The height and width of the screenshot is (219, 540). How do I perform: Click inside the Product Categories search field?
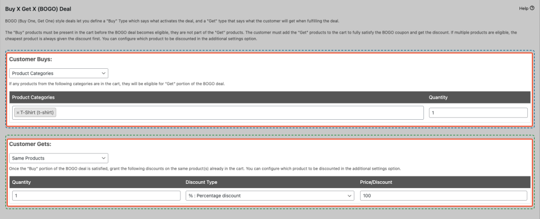237,112
